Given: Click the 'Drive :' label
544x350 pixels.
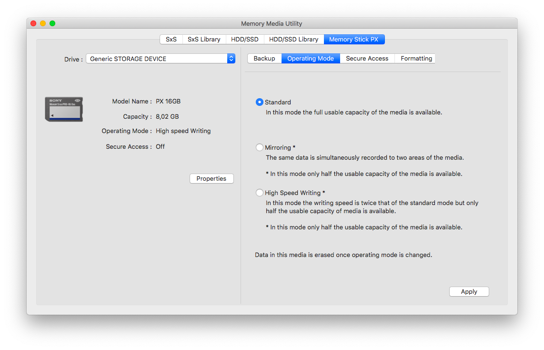Looking at the screenshot, I should pyautogui.click(x=73, y=60).
